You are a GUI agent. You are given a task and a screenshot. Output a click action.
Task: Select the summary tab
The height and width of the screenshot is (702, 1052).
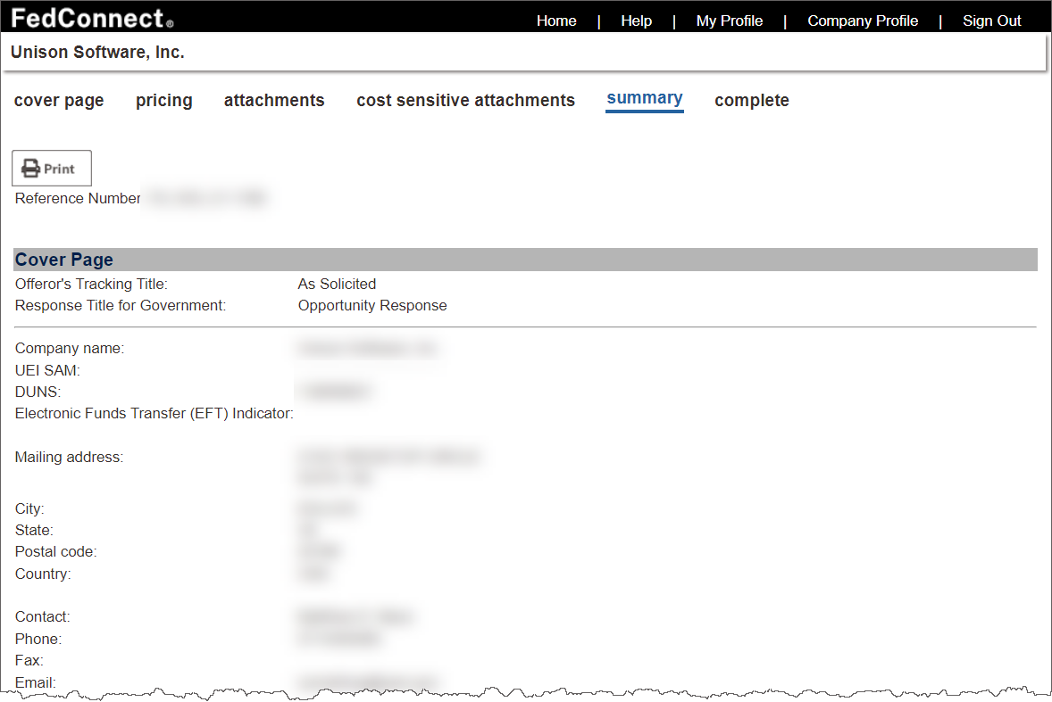pos(644,99)
